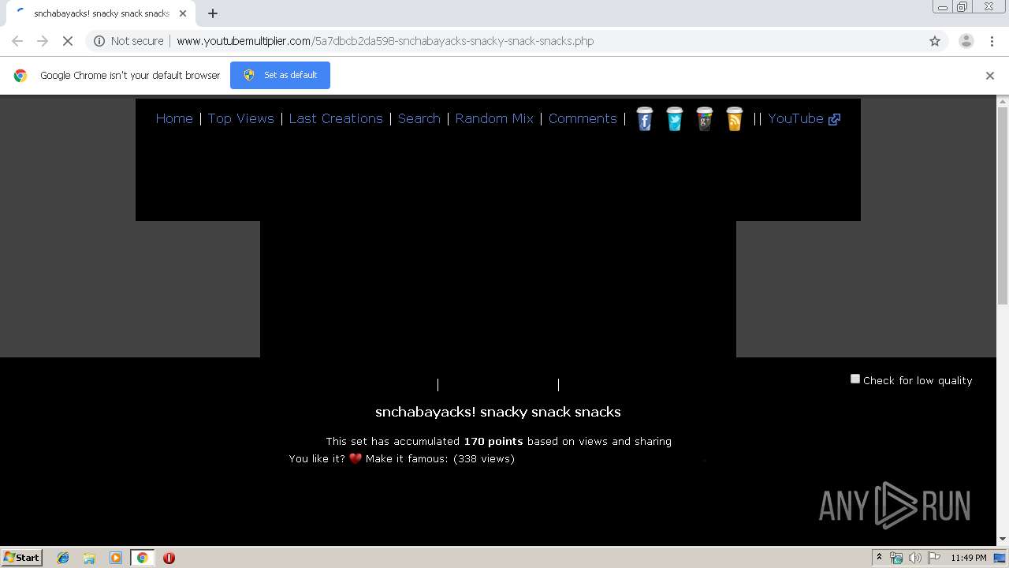Open the YouTube external link
Image resolution: width=1009 pixels, height=568 pixels.
pyautogui.click(x=804, y=118)
